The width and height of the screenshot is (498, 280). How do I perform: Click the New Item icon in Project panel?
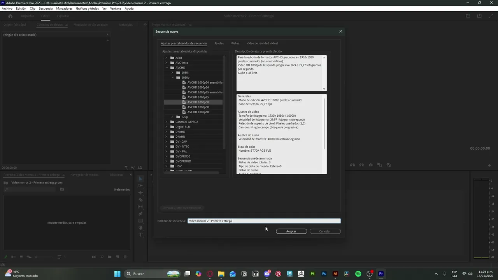pos(117,257)
